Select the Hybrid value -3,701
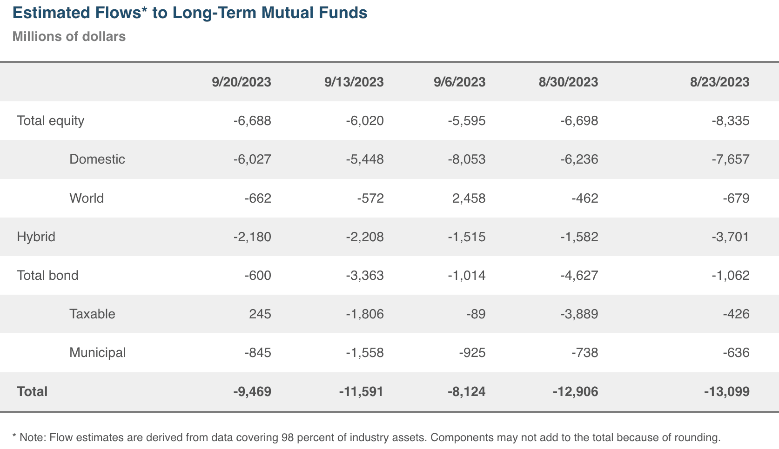 click(730, 237)
